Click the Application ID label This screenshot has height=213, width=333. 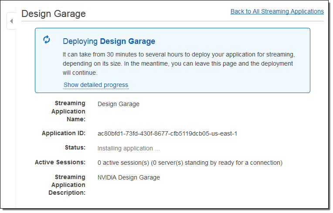click(64, 133)
